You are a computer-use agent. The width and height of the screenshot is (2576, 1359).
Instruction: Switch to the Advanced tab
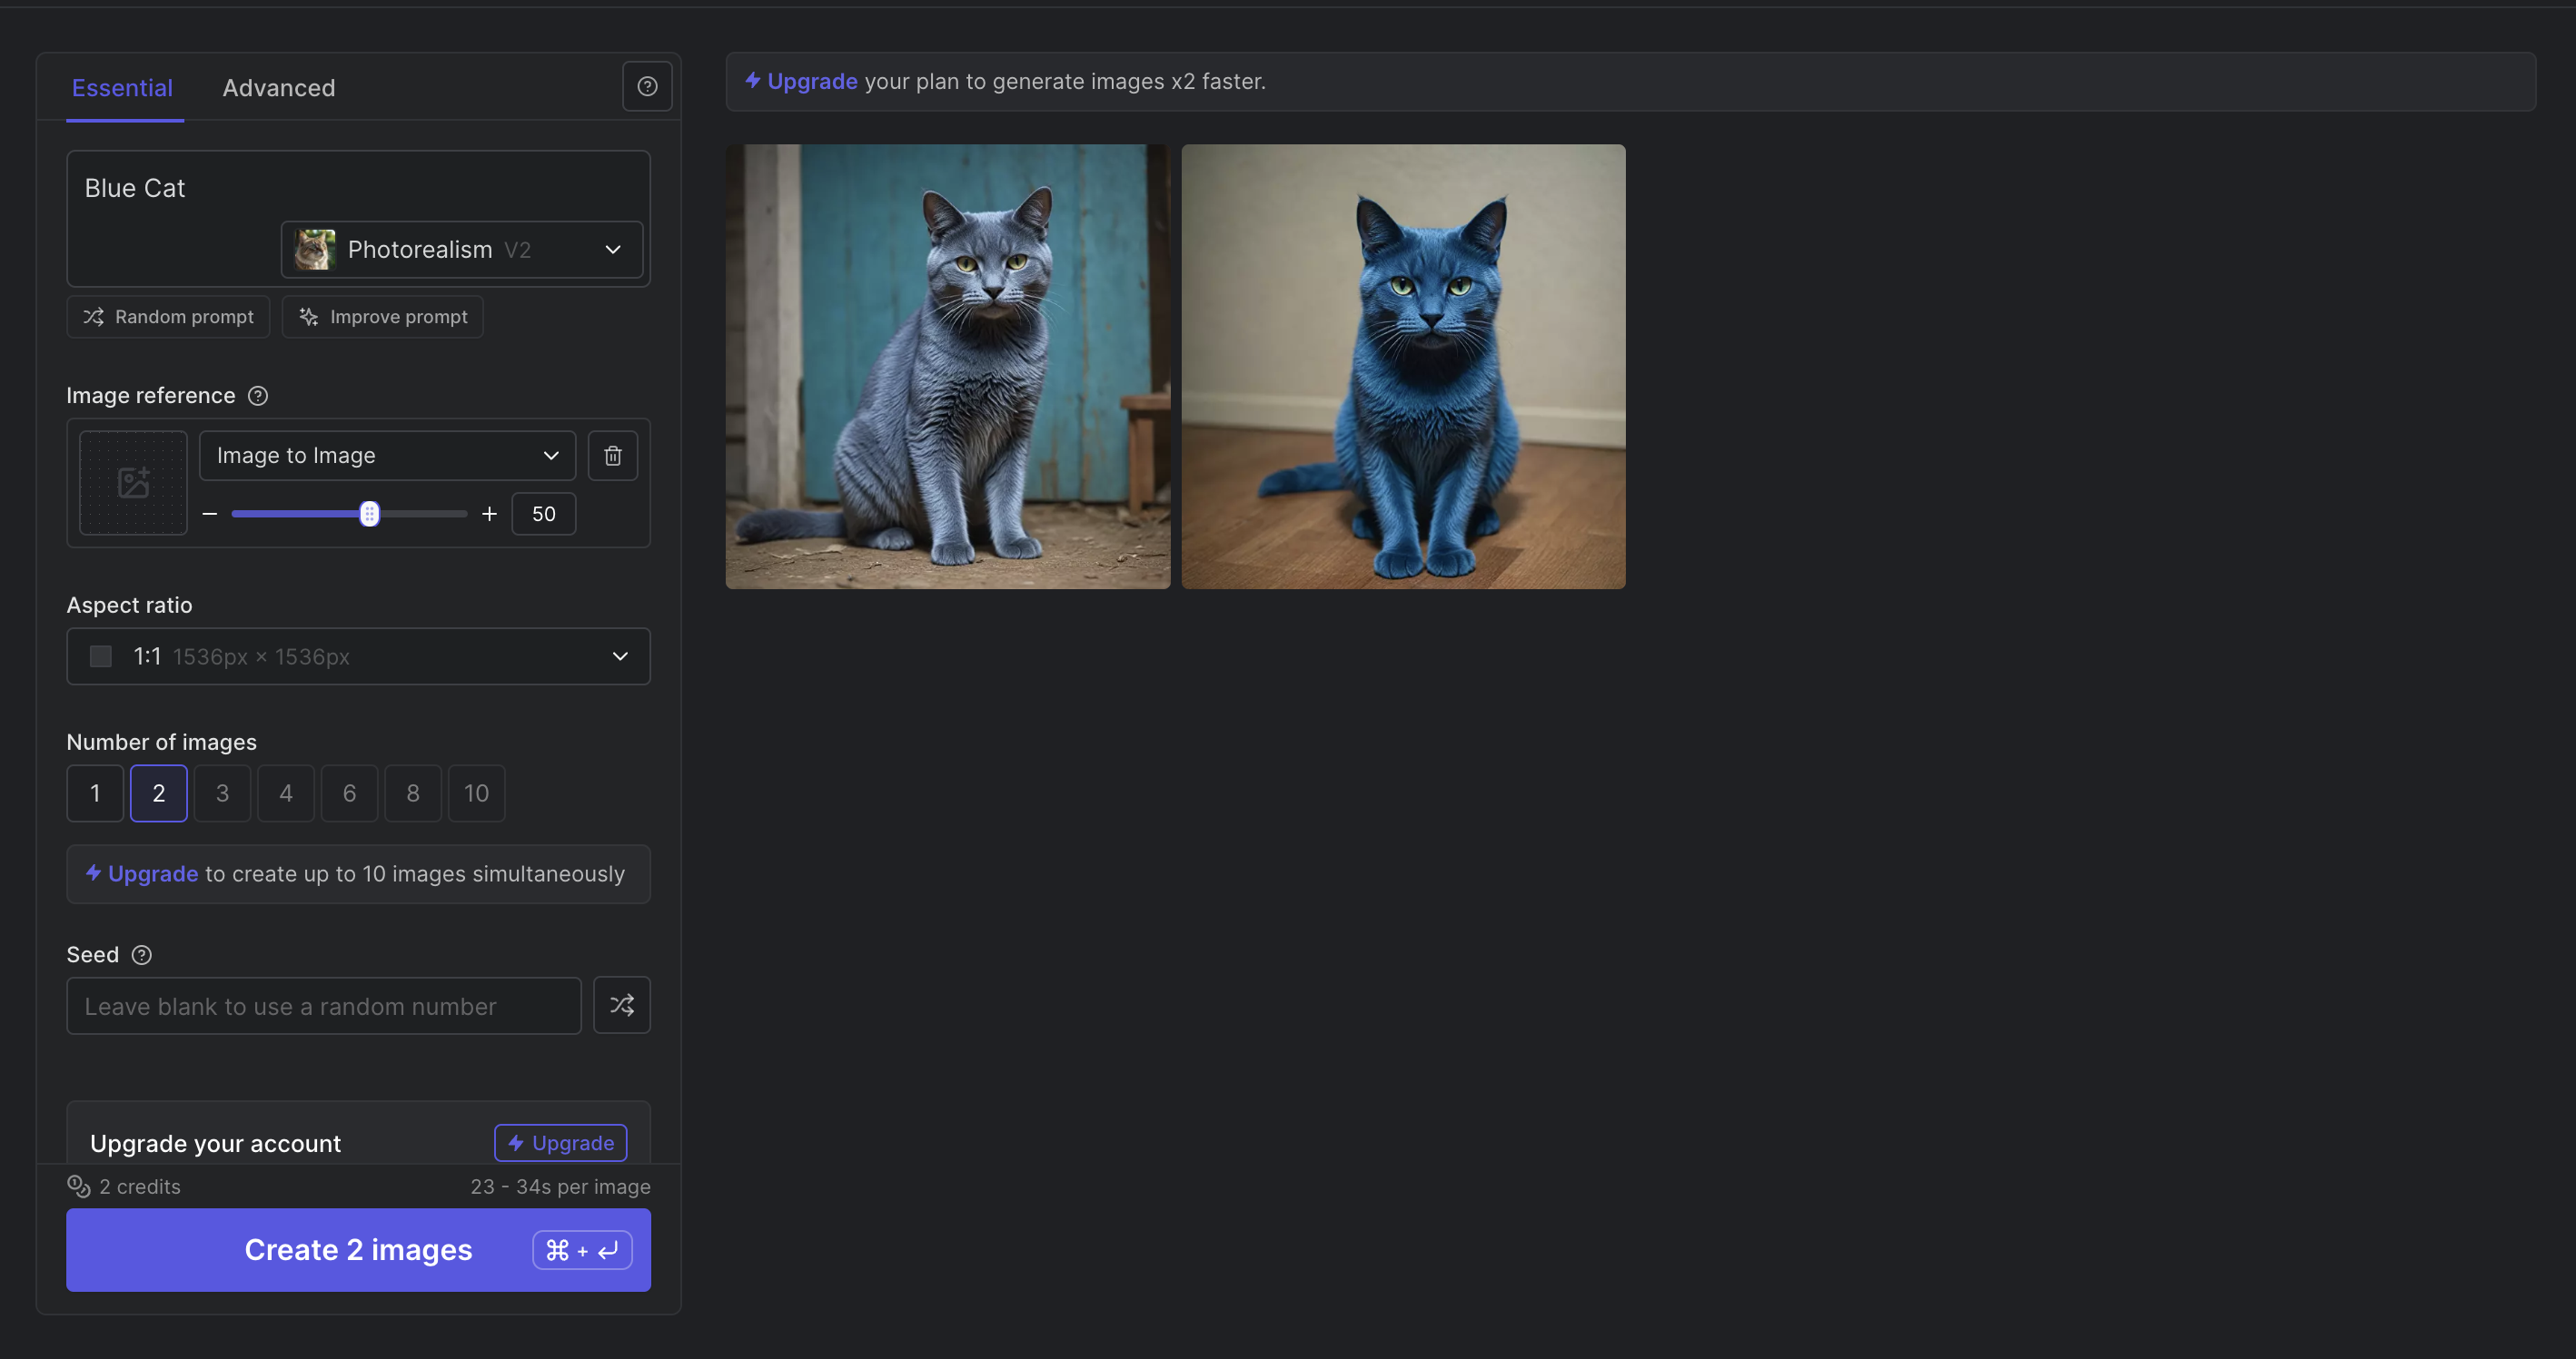coord(278,88)
